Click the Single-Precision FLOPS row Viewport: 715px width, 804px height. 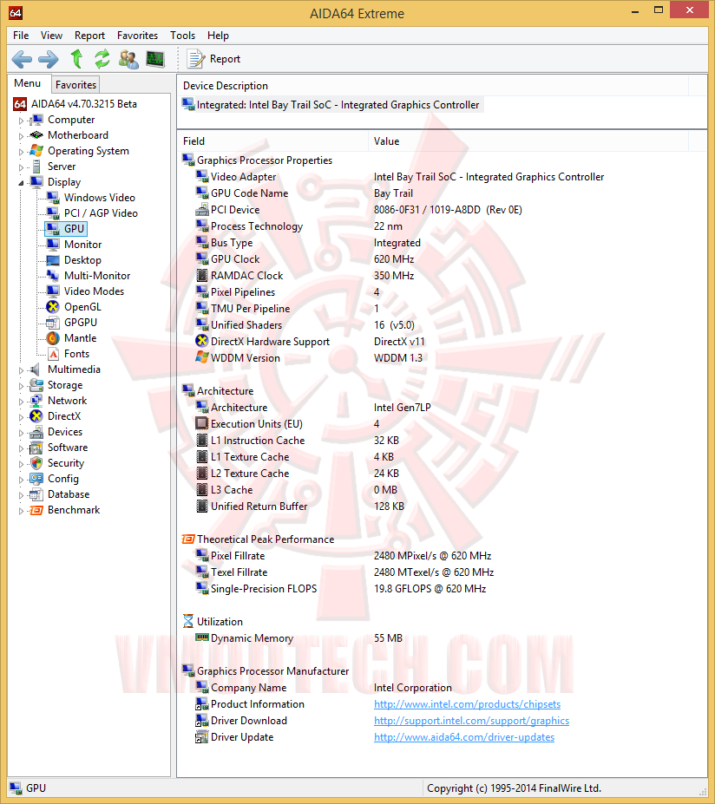[441, 589]
